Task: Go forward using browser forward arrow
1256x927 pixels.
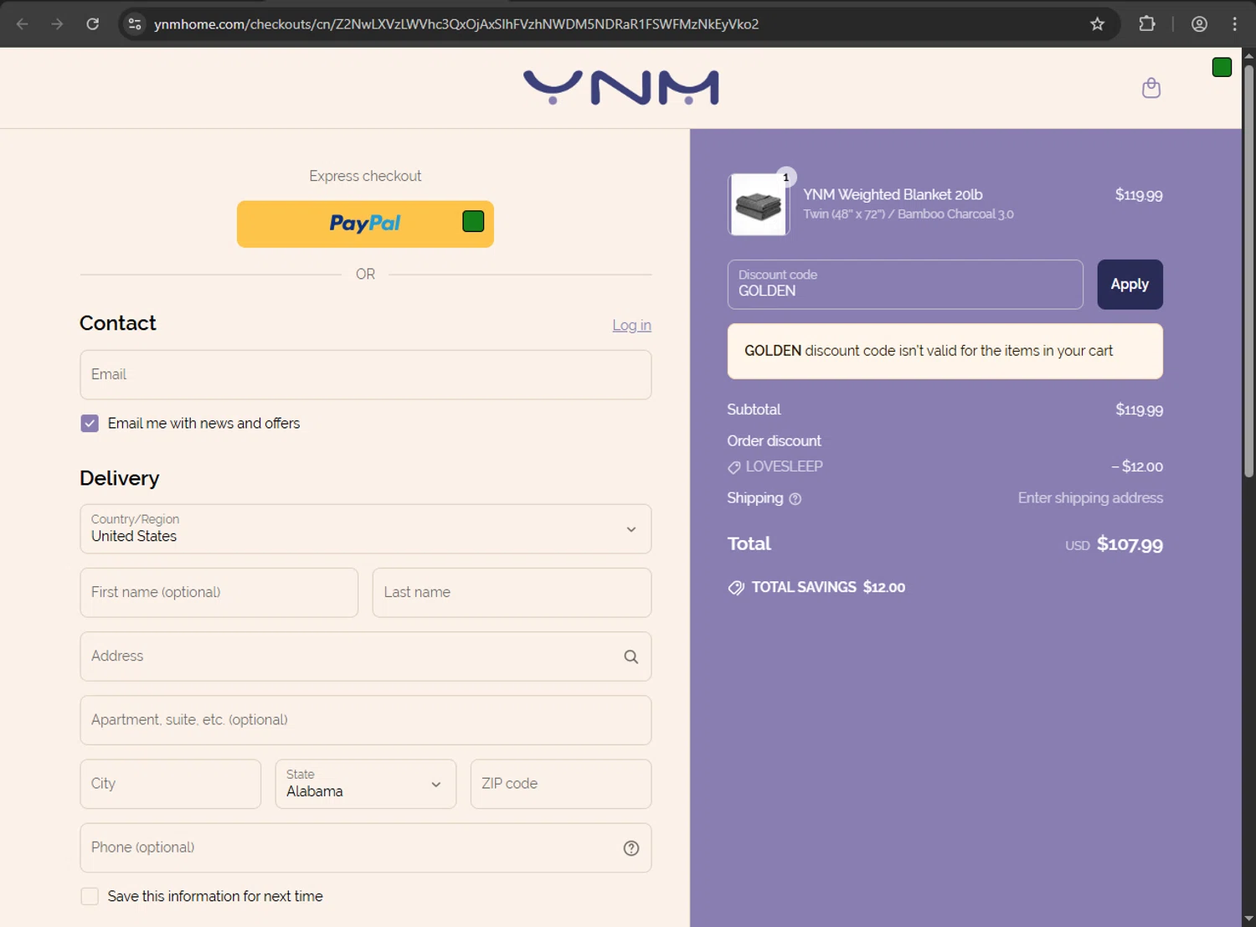Action: [57, 24]
